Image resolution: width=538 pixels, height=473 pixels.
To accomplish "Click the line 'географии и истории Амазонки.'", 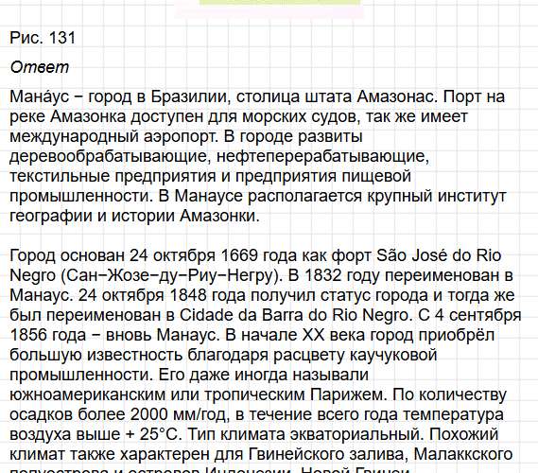I will [x=134, y=217].
